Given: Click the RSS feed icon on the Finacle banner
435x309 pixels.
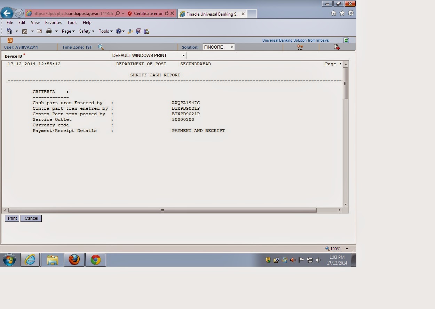Looking at the screenshot, I should click(x=10, y=40).
